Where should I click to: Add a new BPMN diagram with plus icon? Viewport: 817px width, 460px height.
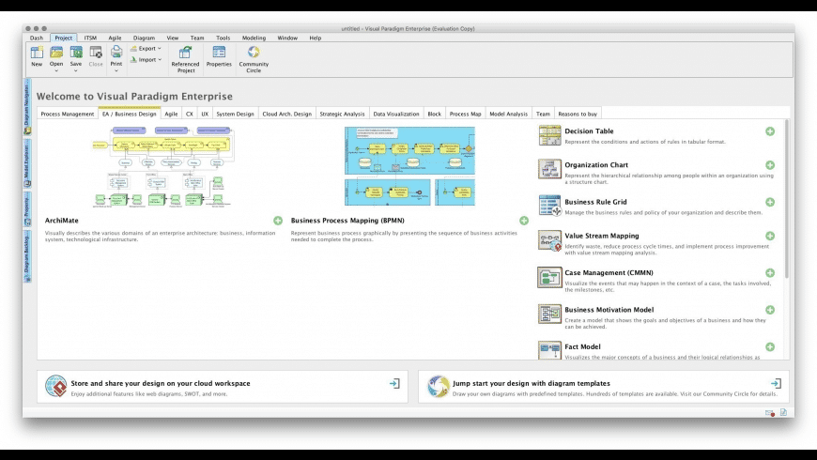click(524, 221)
